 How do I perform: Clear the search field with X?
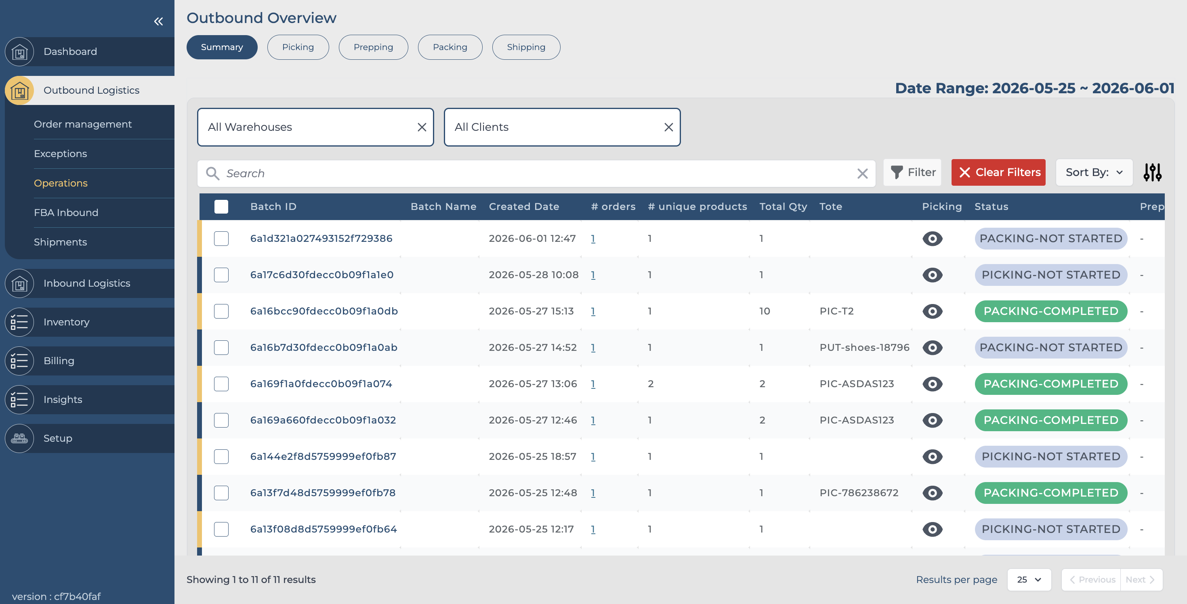(x=862, y=173)
